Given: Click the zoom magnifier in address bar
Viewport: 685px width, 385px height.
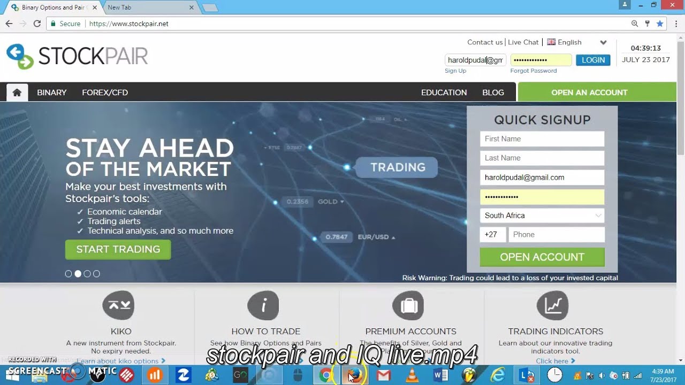Looking at the screenshot, I should click(635, 24).
